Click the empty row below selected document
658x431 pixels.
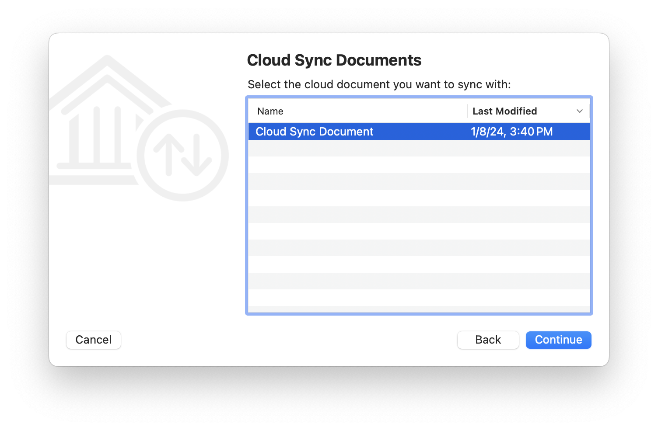pyautogui.click(x=419, y=148)
